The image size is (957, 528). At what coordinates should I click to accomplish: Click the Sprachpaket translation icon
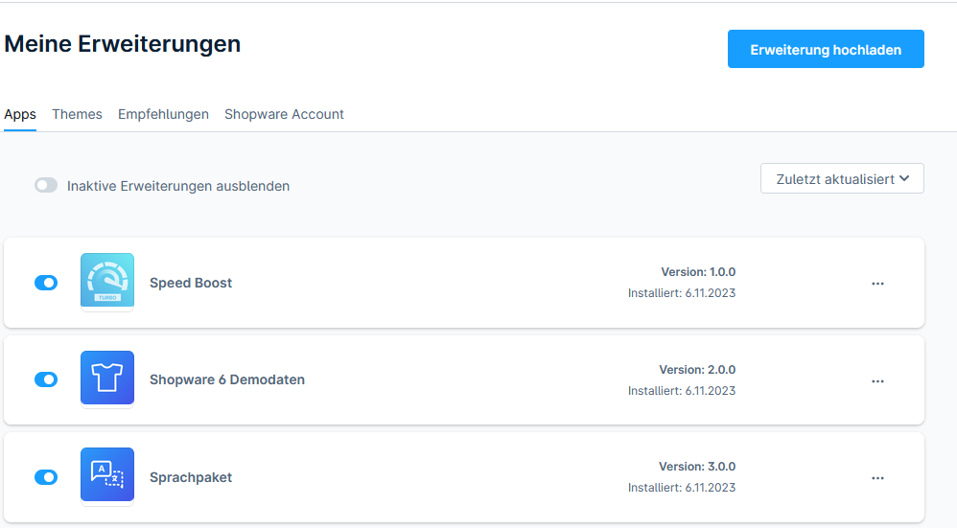point(107,474)
